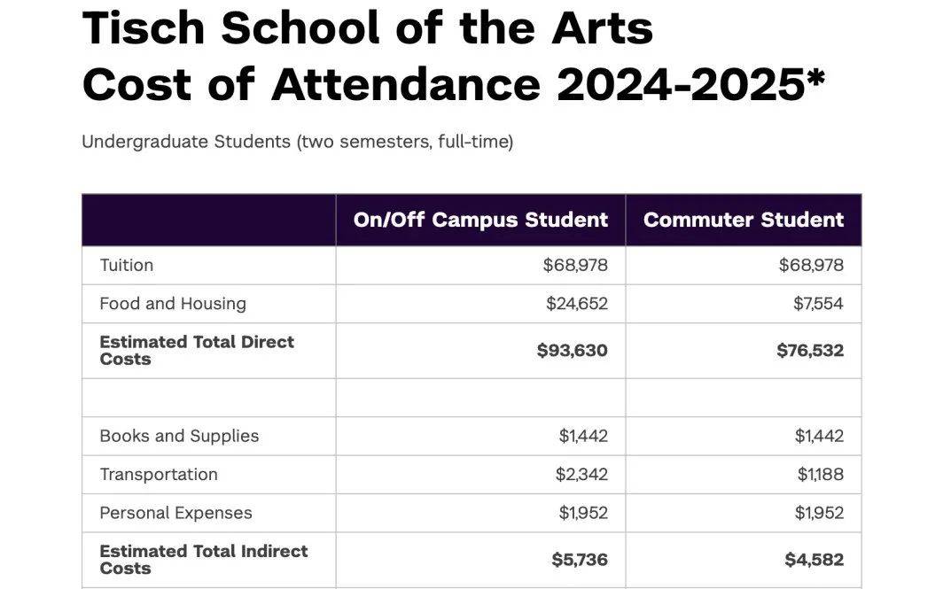Click the $1,188 commuter transportation amount
Viewport: 951px width, 589px height.
pos(820,475)
